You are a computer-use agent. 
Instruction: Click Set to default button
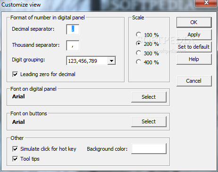point(194,47)
